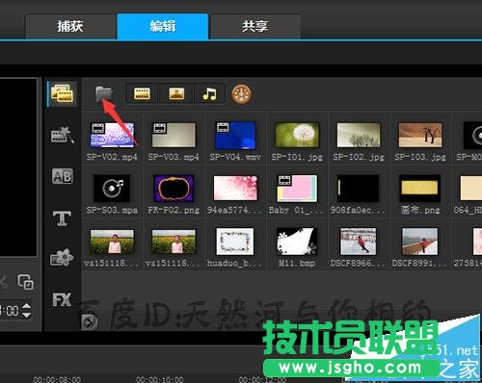Click the 00:00:10:00 timeline ruler mark
The width and height of the screenshot is (482, 383).
(x=160, y=379)
